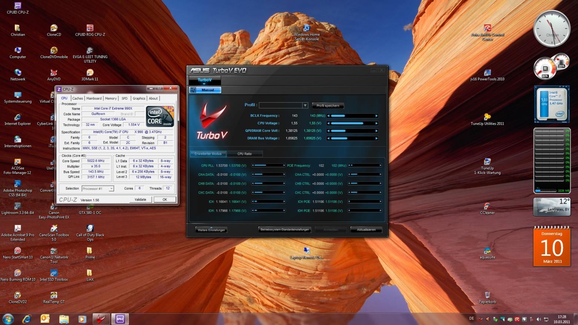Click TurboV EVO taskbar button

pyautogui.click(x=101, y=319)
